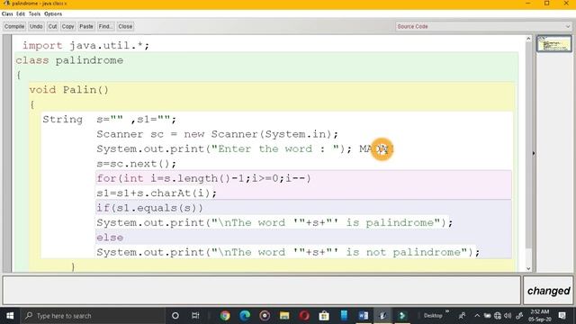Image resolution: width=576 pixels, height=324 pixels.
Task: Click the Copy button
Action: 68,26
